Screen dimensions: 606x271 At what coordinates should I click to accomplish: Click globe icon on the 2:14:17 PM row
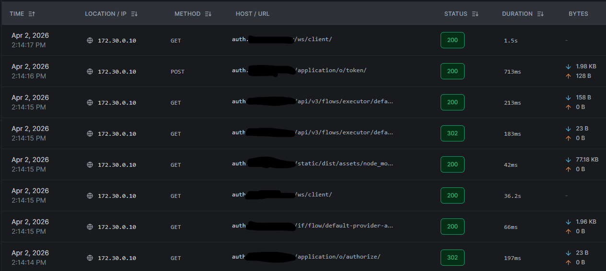point(90,41)
